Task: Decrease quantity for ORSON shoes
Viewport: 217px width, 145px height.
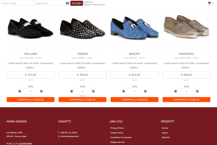Action: tap(72, 91)
